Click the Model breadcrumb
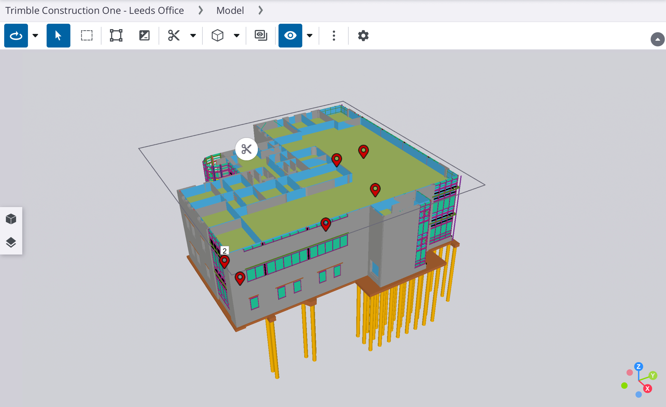The height and width of the screenshot is (407, 666). [x=230, y=10]
